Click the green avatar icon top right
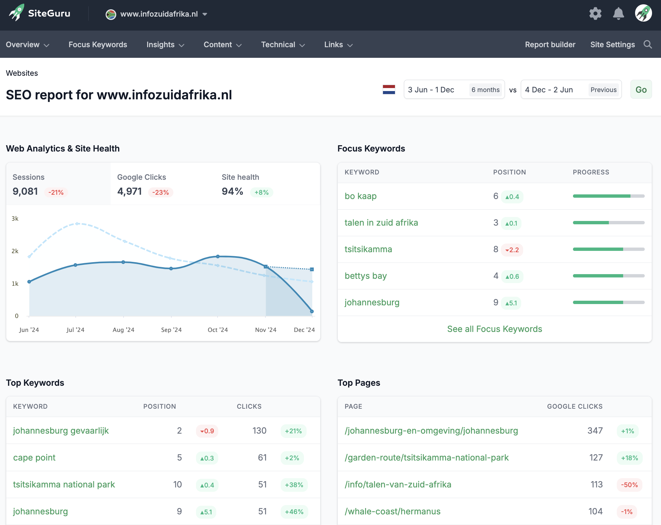 pos(643,14)
